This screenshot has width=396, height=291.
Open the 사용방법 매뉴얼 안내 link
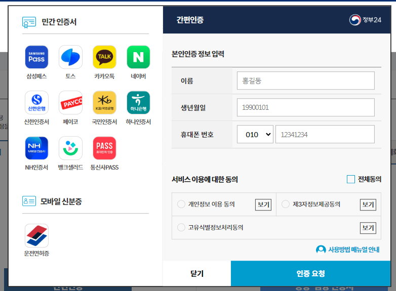[354, 250]
